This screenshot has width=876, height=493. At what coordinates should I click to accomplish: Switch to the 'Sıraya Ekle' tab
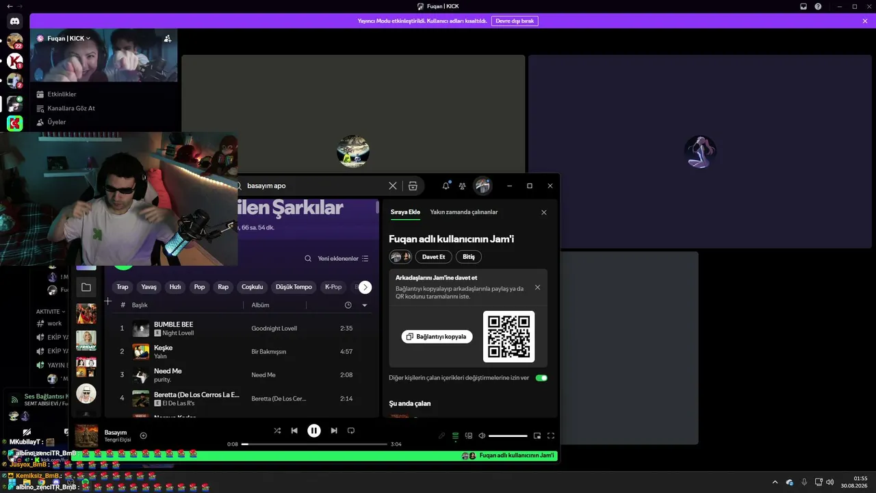click(x=405, y=212)
